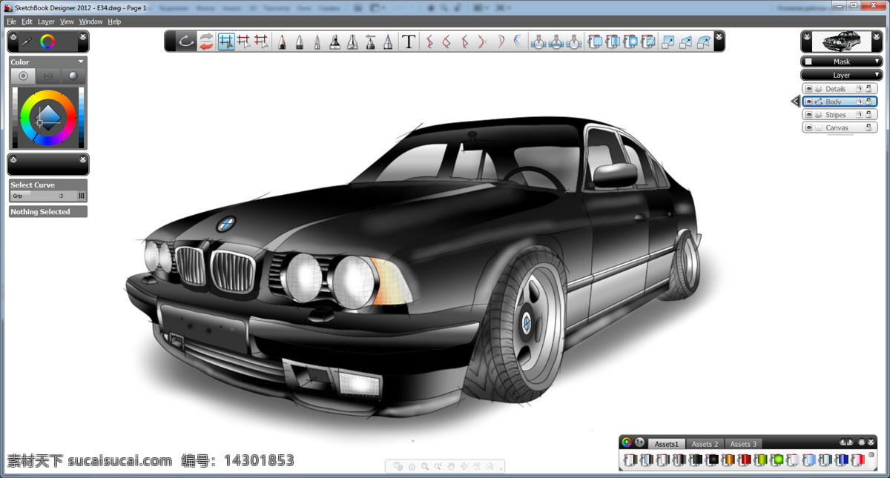Add a new color asset with the wheel icon
The width and height of the screenshot is (890, 478).
(627, 442)
